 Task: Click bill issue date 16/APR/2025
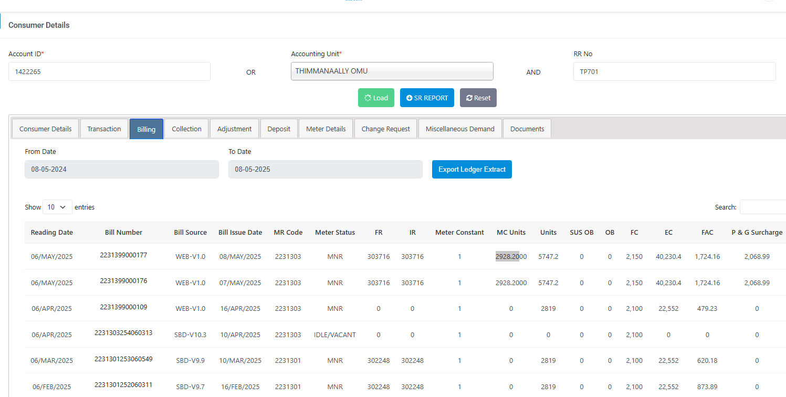click(x=240, y=308)
